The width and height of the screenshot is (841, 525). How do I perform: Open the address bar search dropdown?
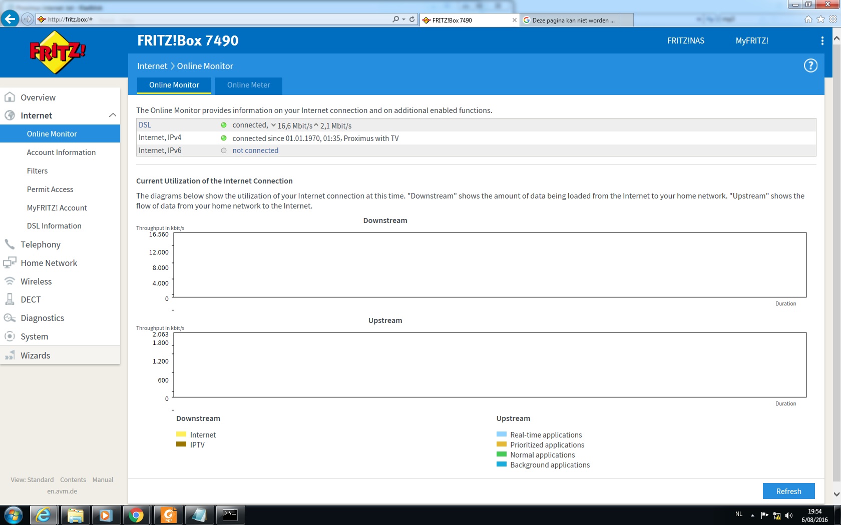tap(403, 19)
